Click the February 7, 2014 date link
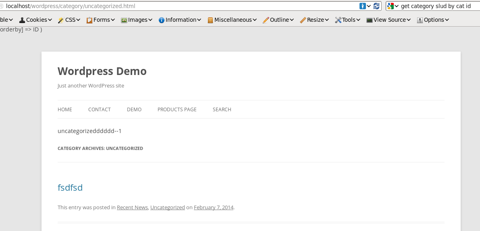The image size is (480, 231). point(214,208)
